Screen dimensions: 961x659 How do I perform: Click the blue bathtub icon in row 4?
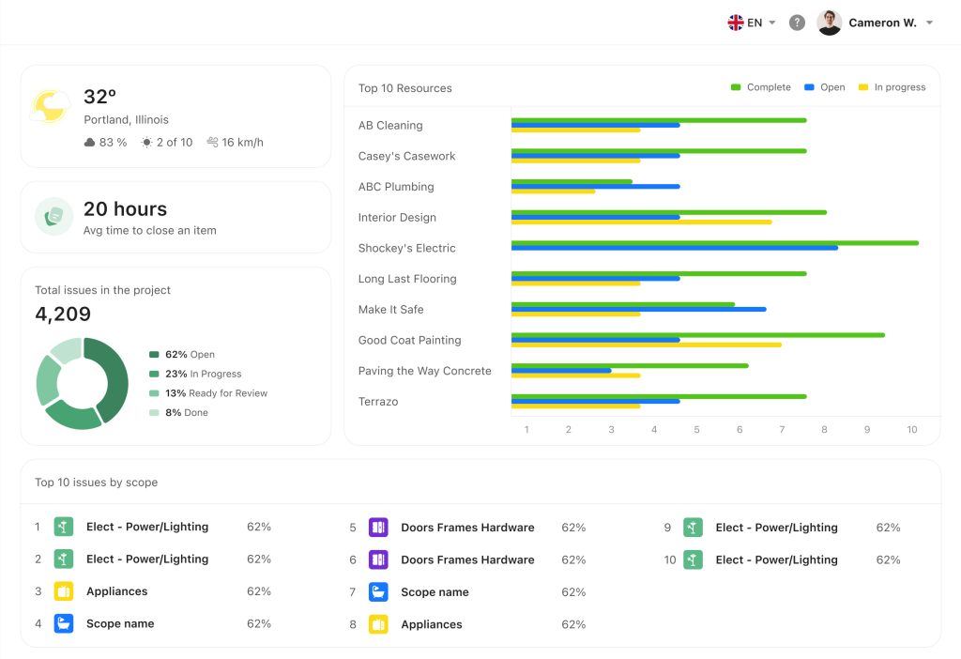64,623
